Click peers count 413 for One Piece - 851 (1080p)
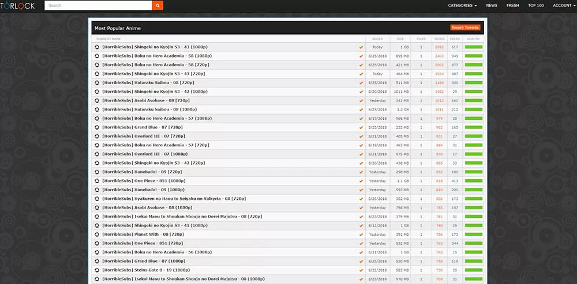The image size is (577, 284). (x=455, y=181)
